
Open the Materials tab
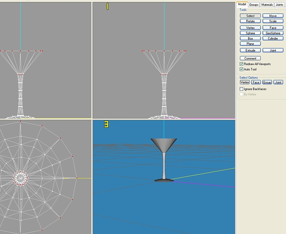click(x=267, y=5)
